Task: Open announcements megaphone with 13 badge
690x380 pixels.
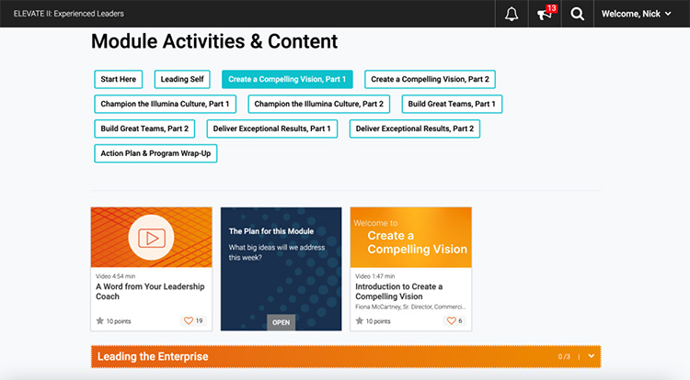Action: [546, 14]
